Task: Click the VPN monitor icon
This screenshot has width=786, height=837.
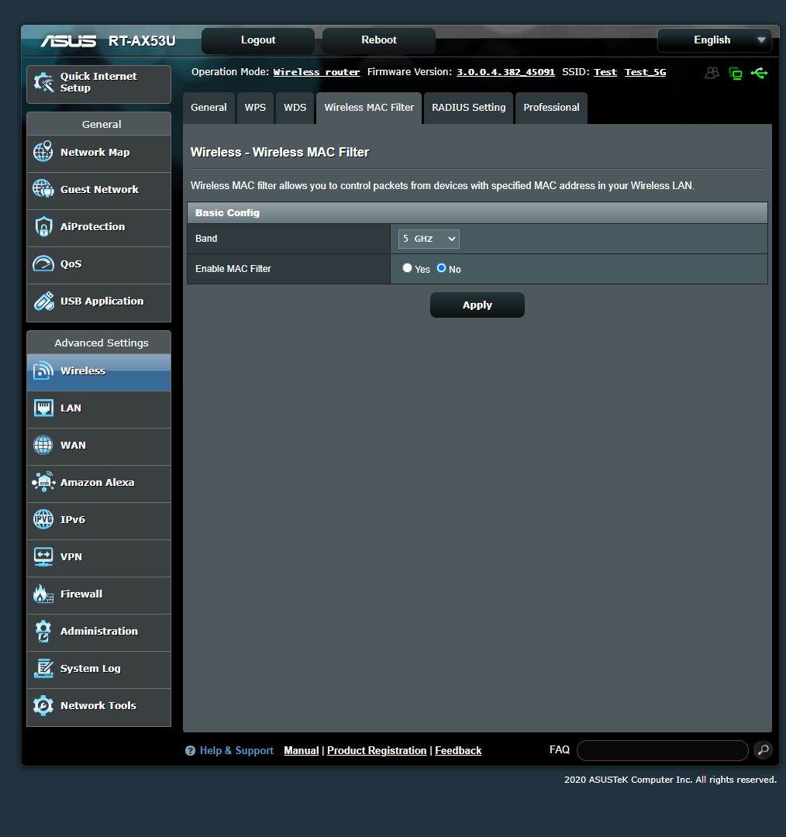Action: coord(43,556)
